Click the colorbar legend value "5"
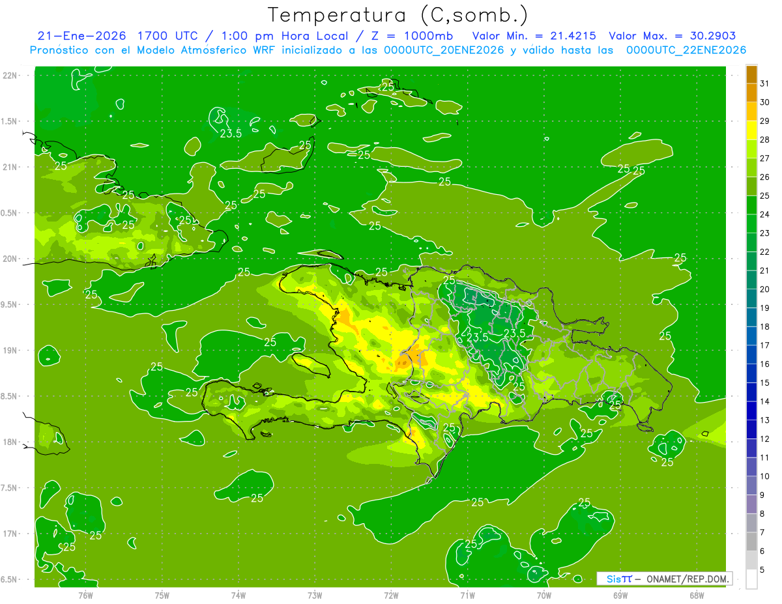The image size is (782, 604). [762, 570]
